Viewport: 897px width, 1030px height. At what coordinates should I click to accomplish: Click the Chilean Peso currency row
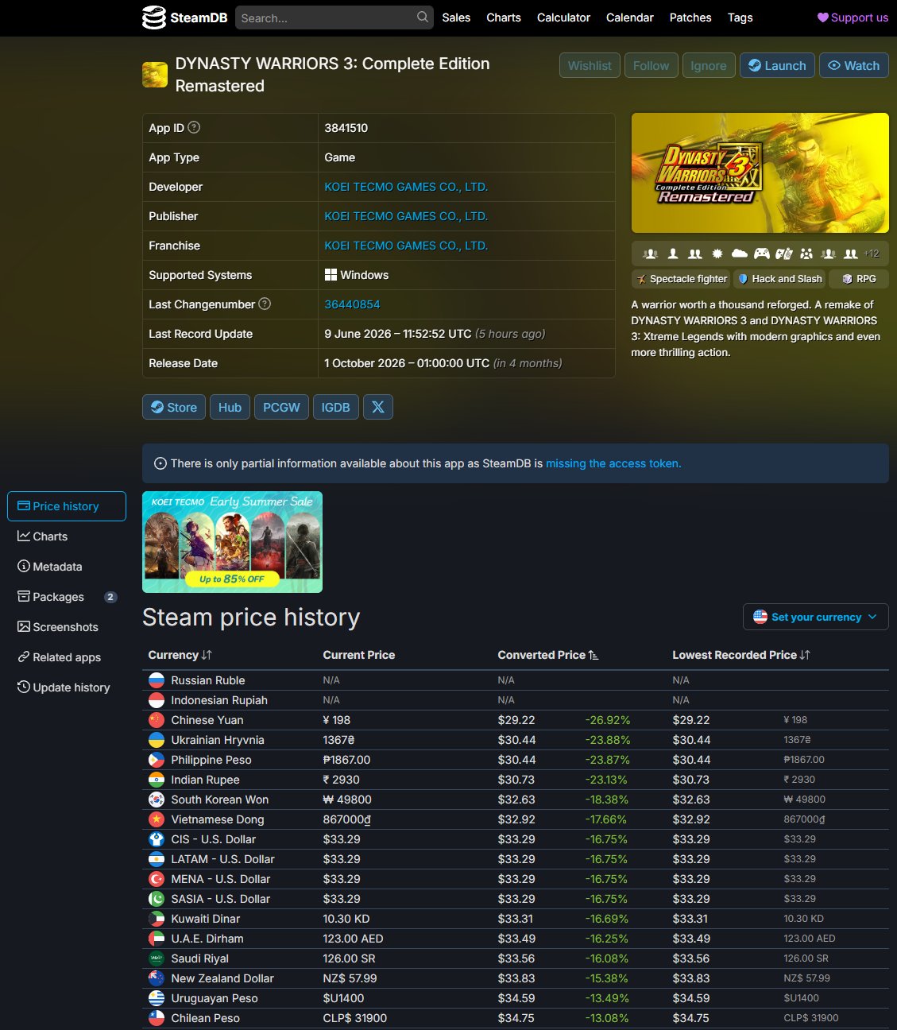click(516, 1018)
